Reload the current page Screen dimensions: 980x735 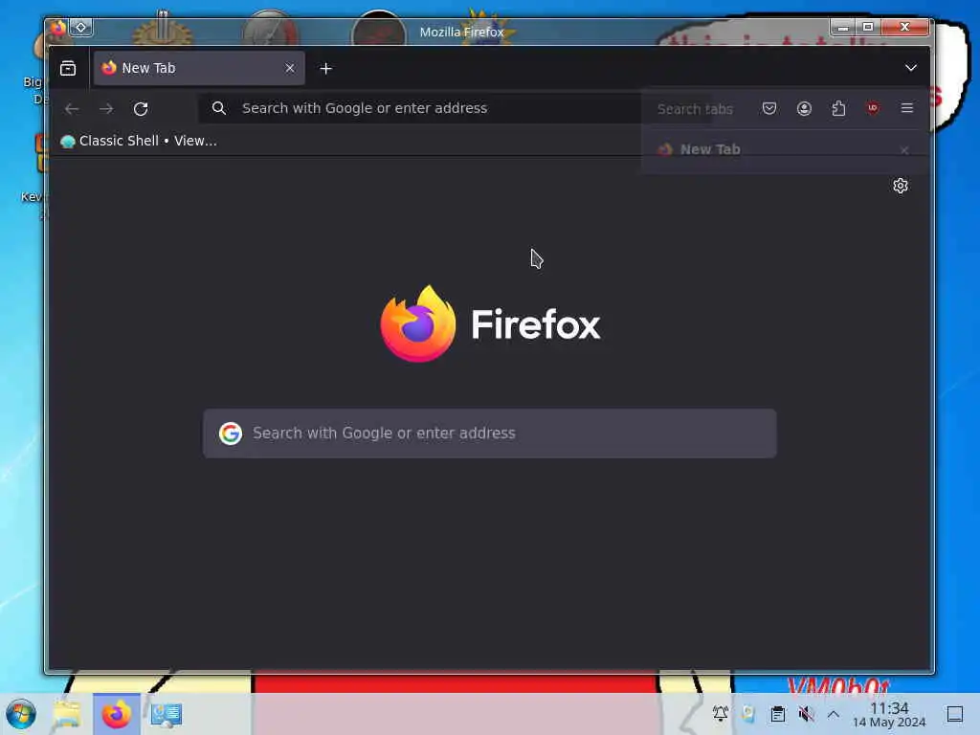[x=141, y=109]
